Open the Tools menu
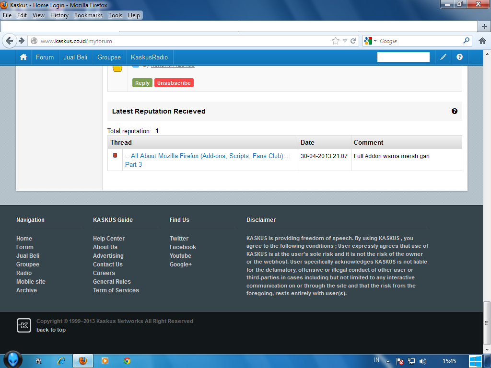The width and height of the screenshot is (491, 368). pyautogui.click(x=115, y=15)
